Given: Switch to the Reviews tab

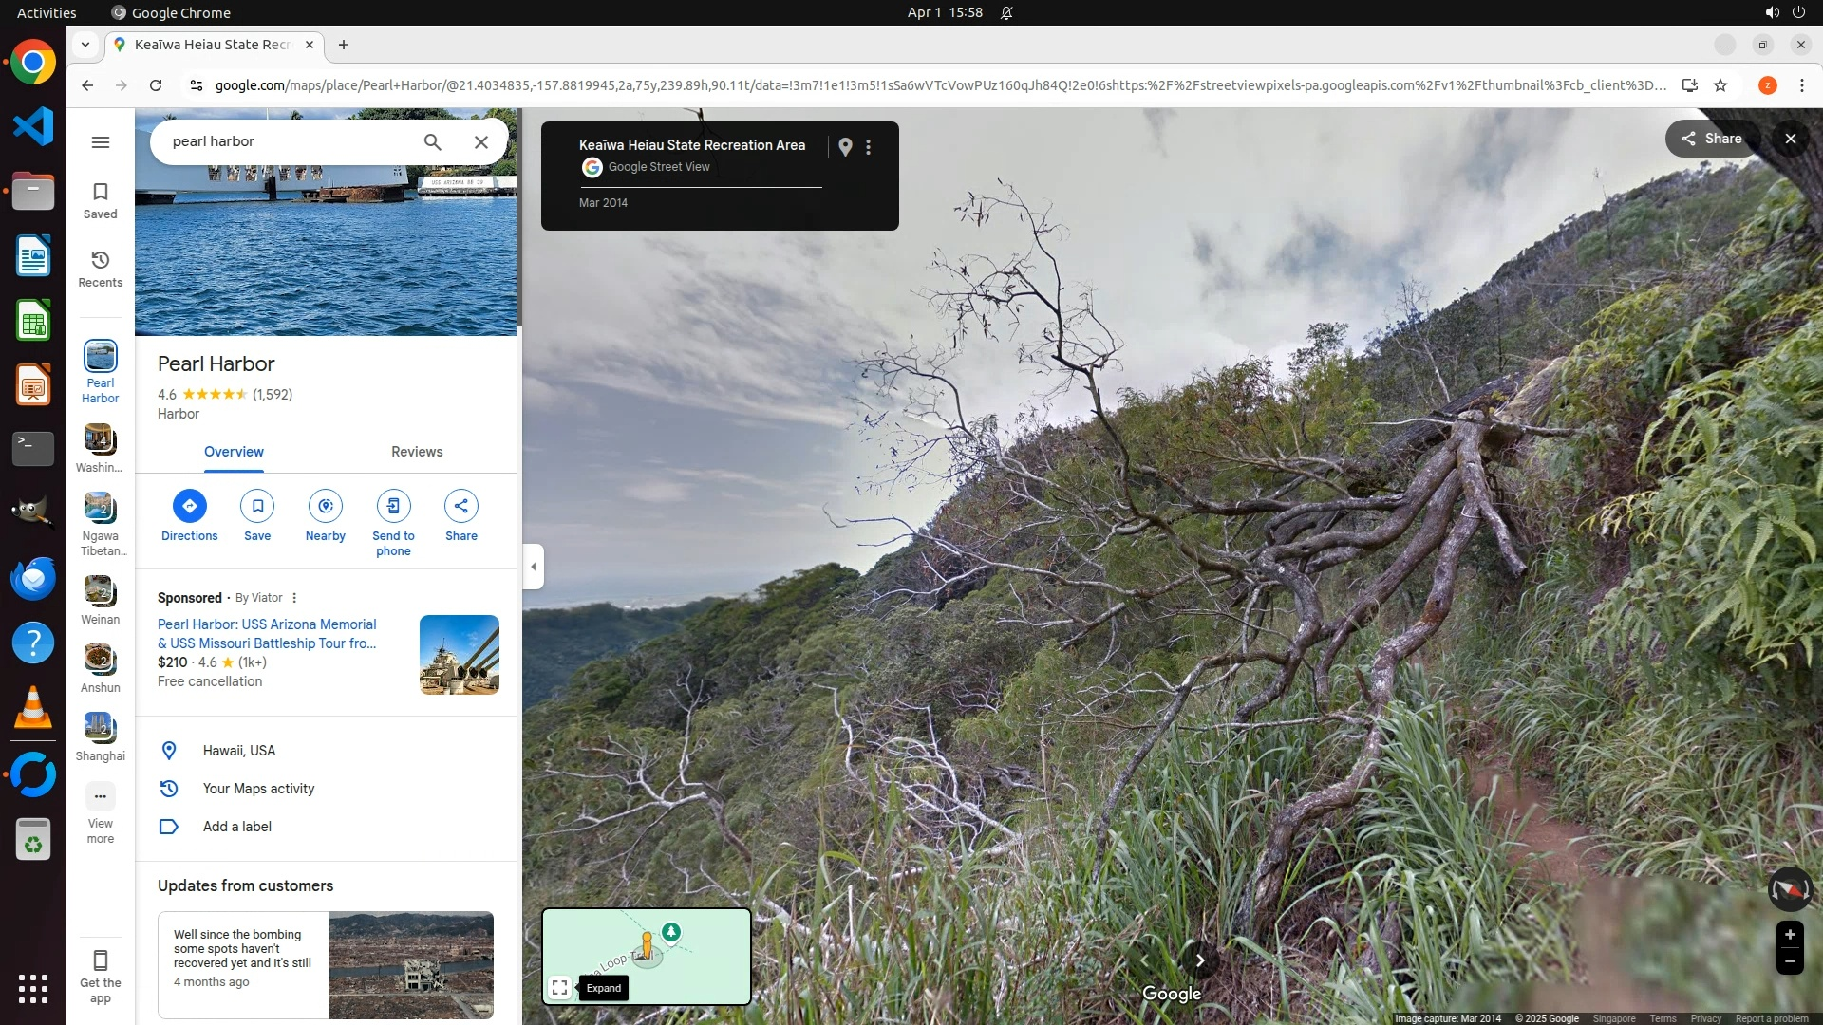Looking at the screenshot, I should (417, 452).
